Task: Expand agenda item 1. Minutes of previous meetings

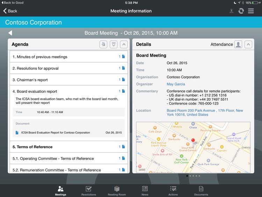Action: 69,57
